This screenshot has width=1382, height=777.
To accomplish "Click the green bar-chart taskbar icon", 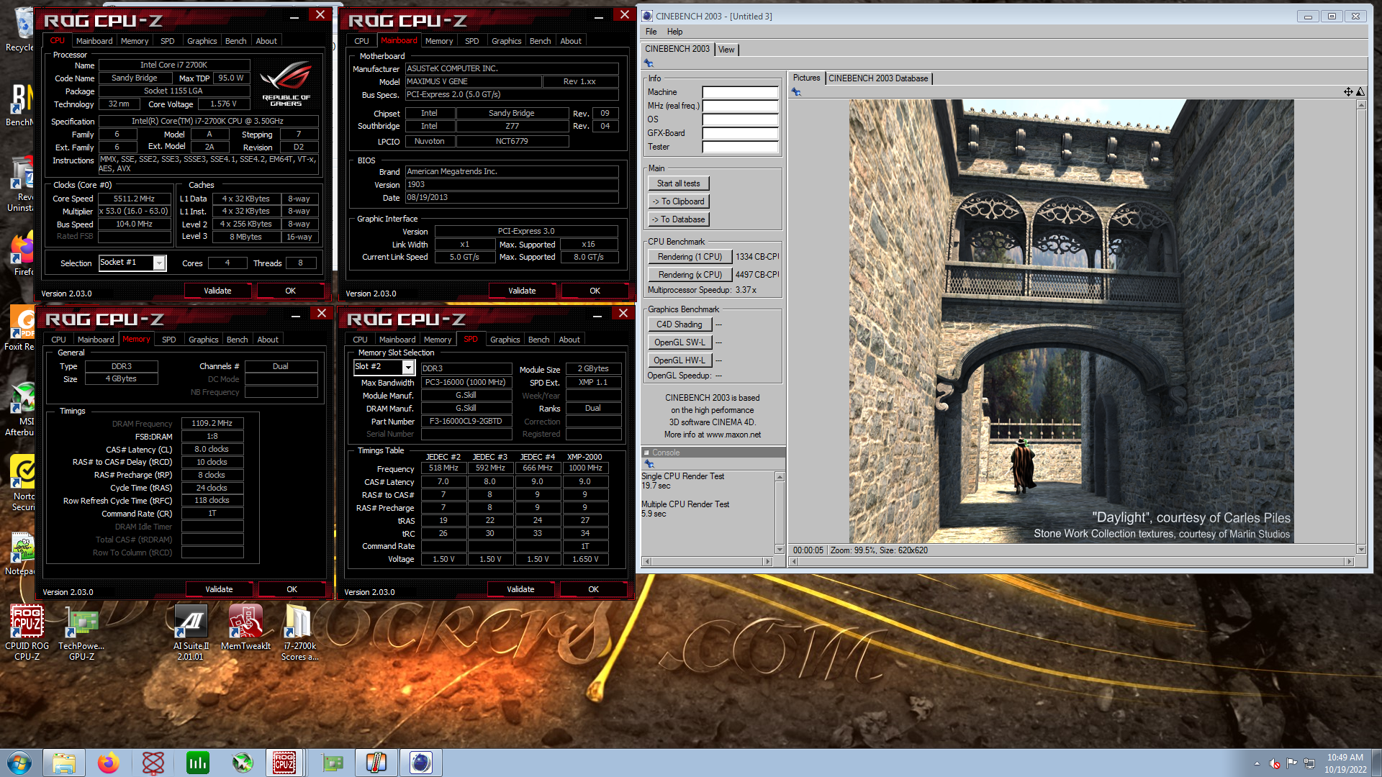I will point(197,763).
